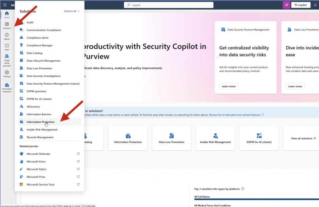Screen dimensions: 319x207
Task: Open Data Loss Prevention solution card
Action: (x=172, y=138)
